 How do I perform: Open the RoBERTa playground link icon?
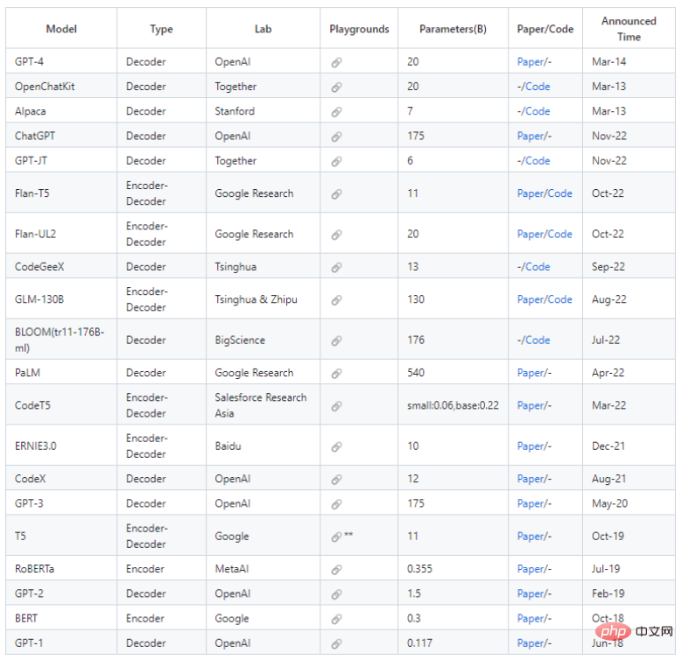pyautogui.click(x=336, y=570)
